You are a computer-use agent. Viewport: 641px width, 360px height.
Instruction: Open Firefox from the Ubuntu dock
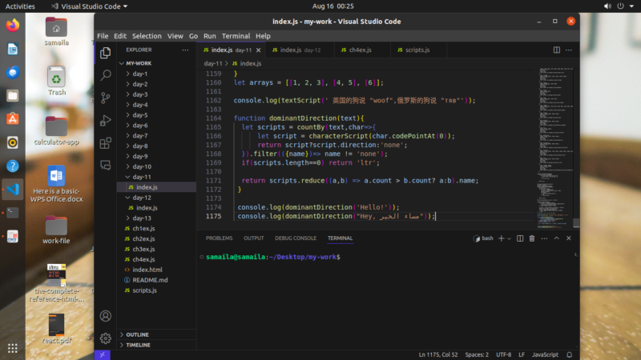(13, 26)
